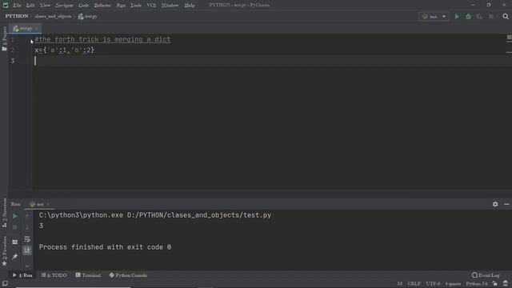This screenshot has height=288, width=512.
Task: Toggle Soft-Wrap in Run console
Action: click(x=27, y=239)
